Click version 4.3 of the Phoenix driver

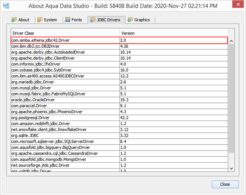123,112
